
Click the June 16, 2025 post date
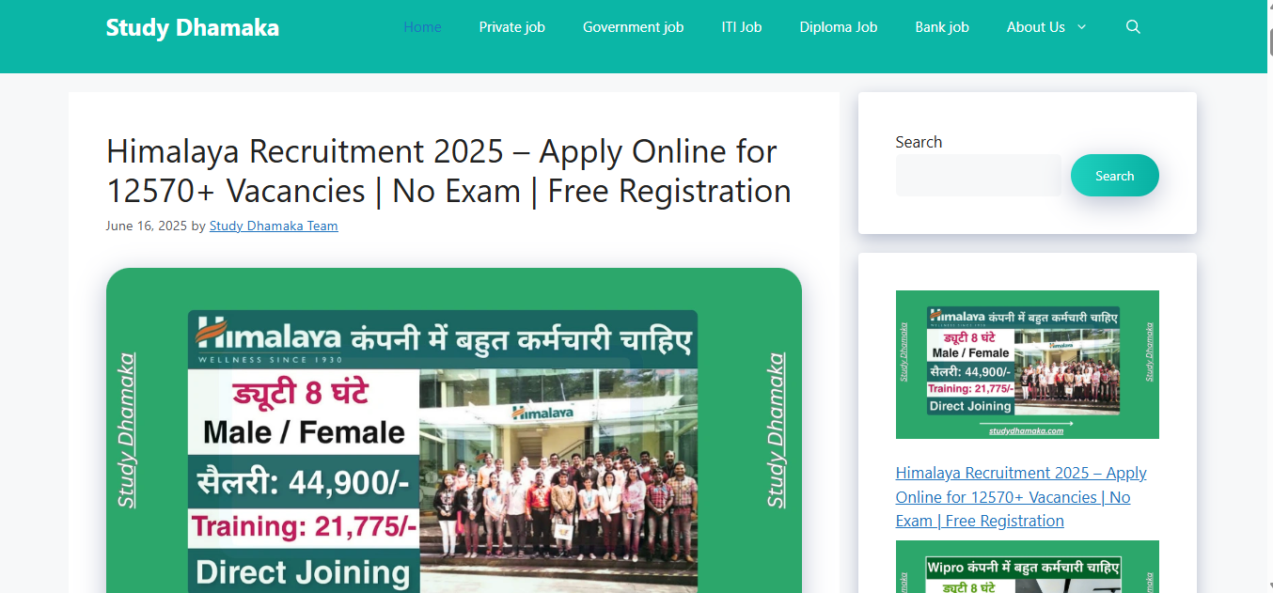pos(147,226)
